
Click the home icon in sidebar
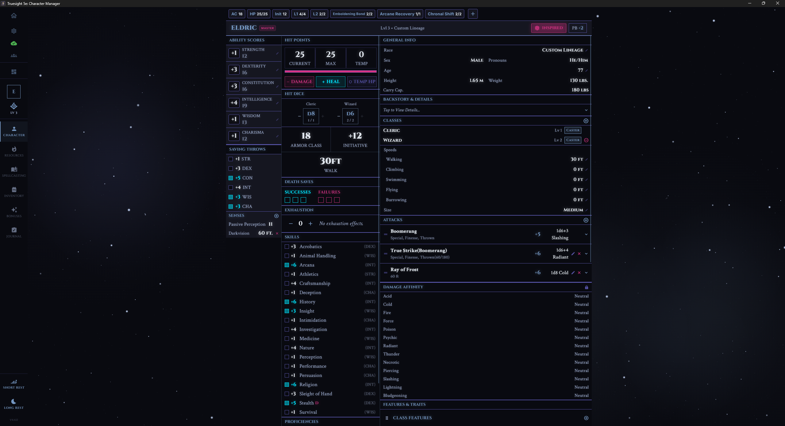14,16
